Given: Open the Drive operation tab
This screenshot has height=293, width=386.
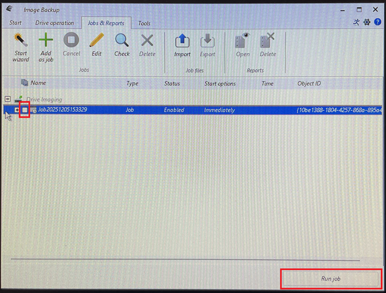Looking at the screenshot, I should click(x=55, y=23).
